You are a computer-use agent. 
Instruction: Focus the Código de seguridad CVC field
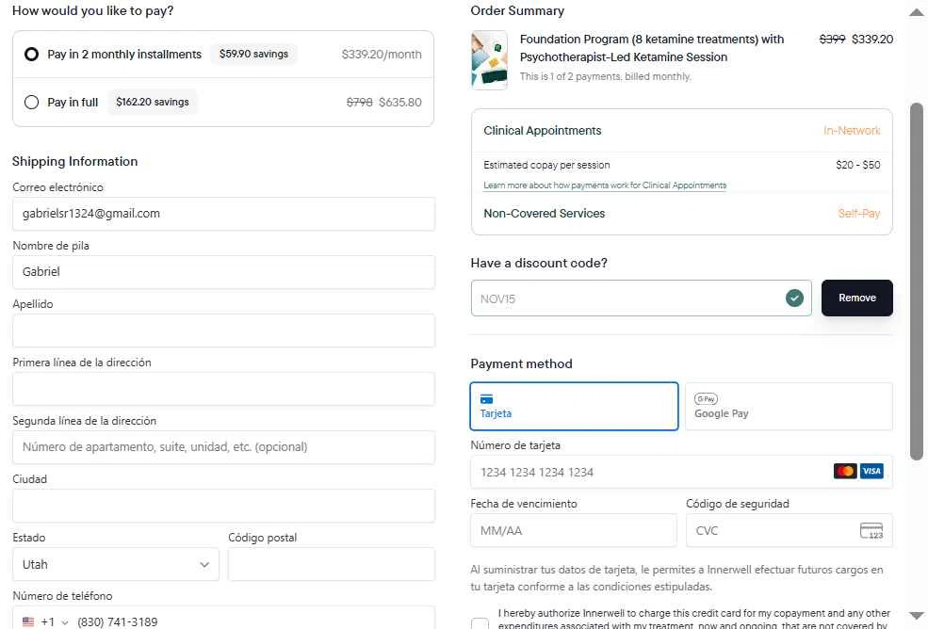pyautogui.click(x=789, y=531)
